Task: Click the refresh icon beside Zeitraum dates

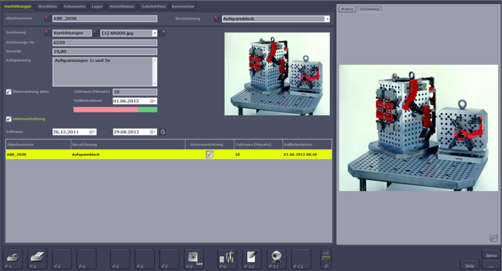Action: click(x=163, y=132)
